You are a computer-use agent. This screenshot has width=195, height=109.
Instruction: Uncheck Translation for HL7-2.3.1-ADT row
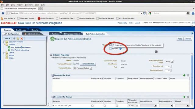click(117, 106)
